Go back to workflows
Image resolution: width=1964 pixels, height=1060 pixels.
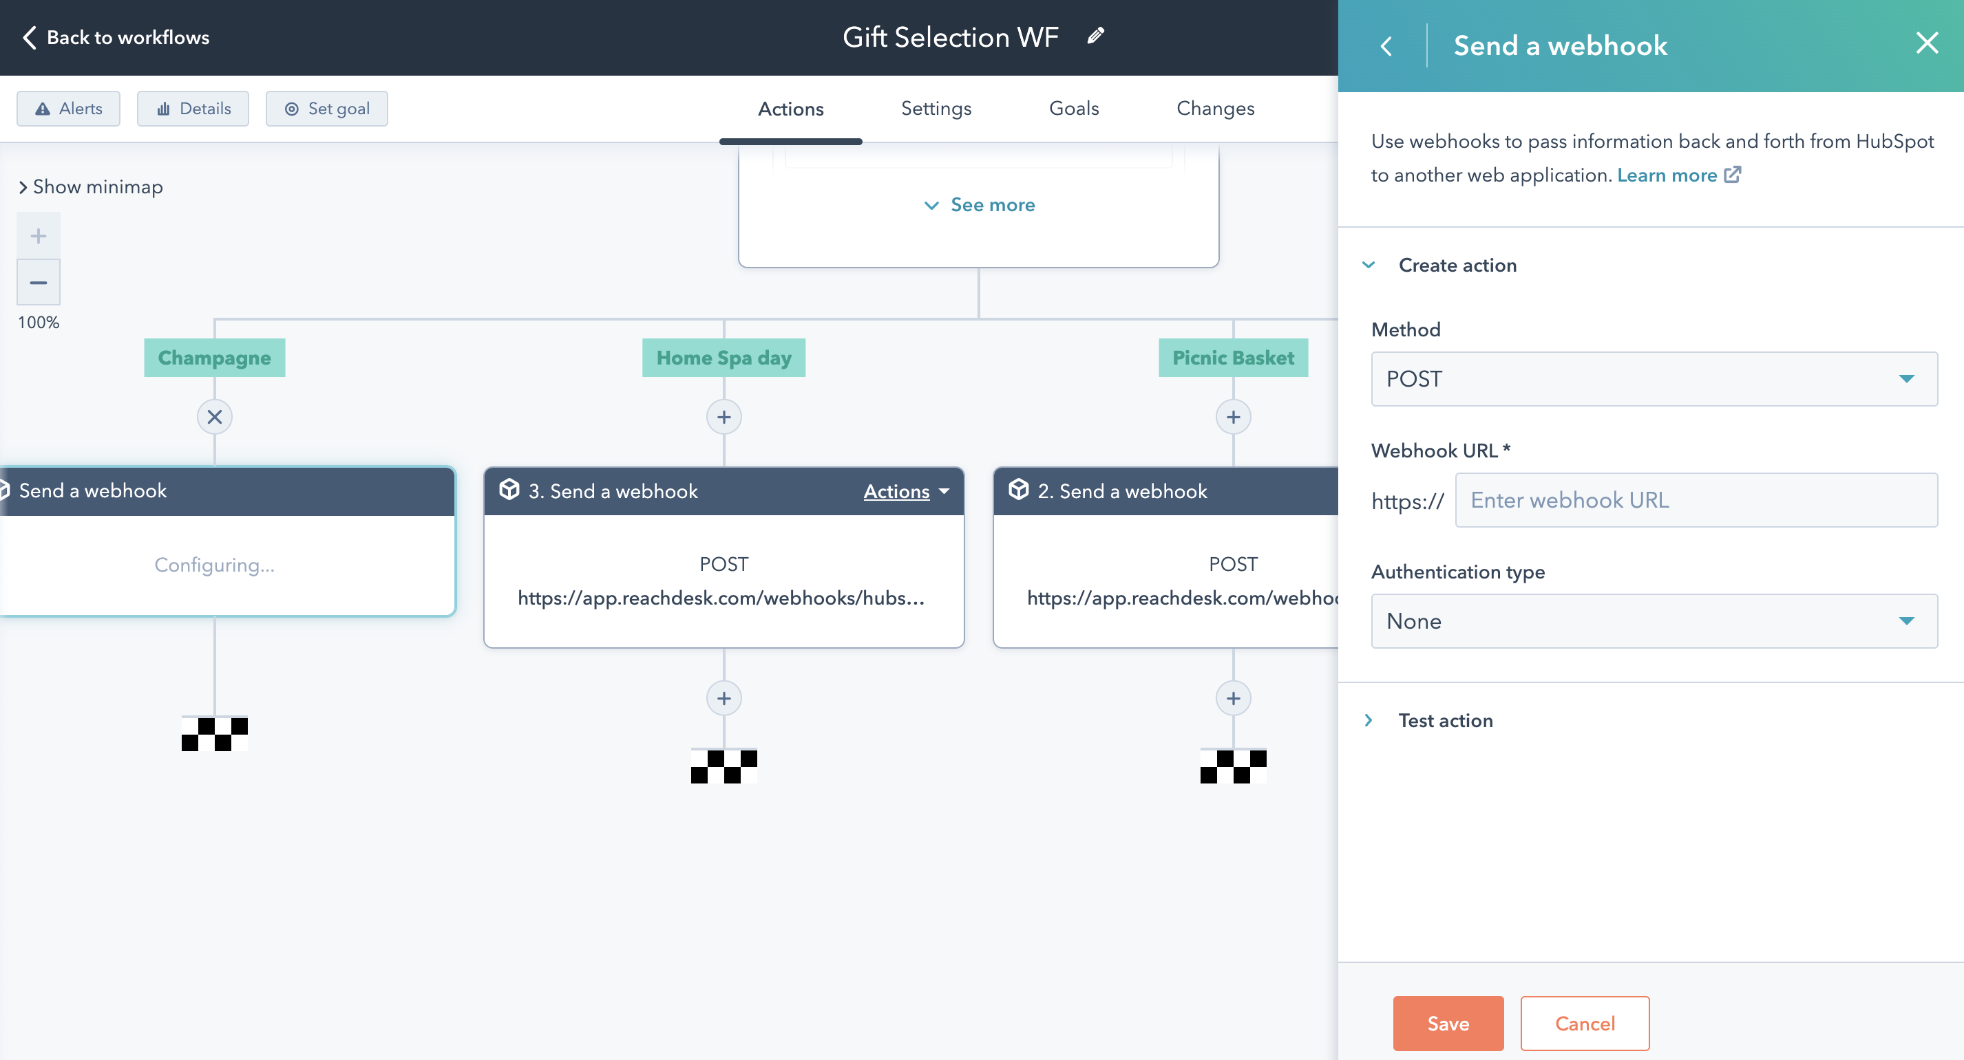pyautogui.click(x=116, y=37)
